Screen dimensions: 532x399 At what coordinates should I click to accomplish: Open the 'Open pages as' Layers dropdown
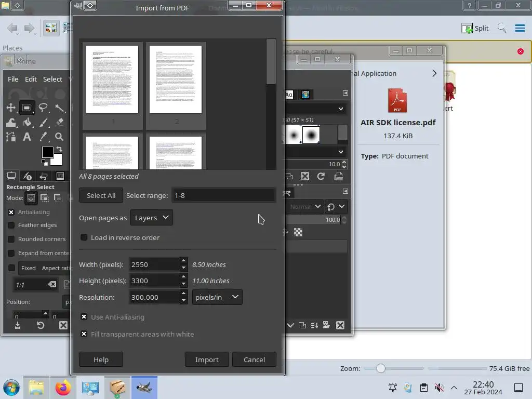[151, 218]
